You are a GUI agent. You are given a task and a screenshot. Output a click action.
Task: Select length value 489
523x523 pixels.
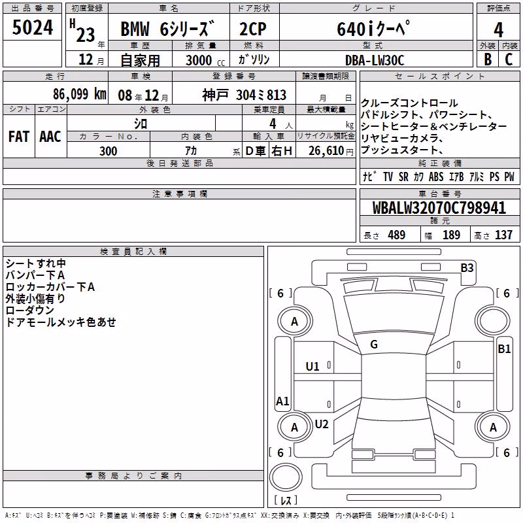(397, 235)
